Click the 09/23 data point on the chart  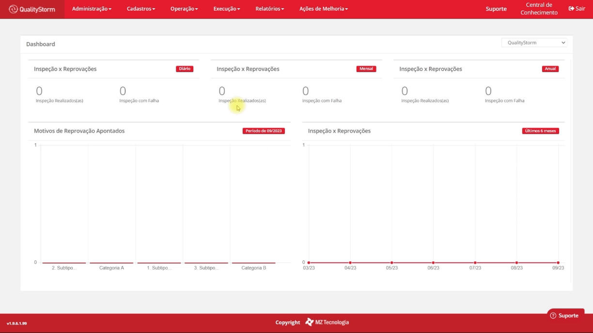pyautogui.click(x=558, y=263)
